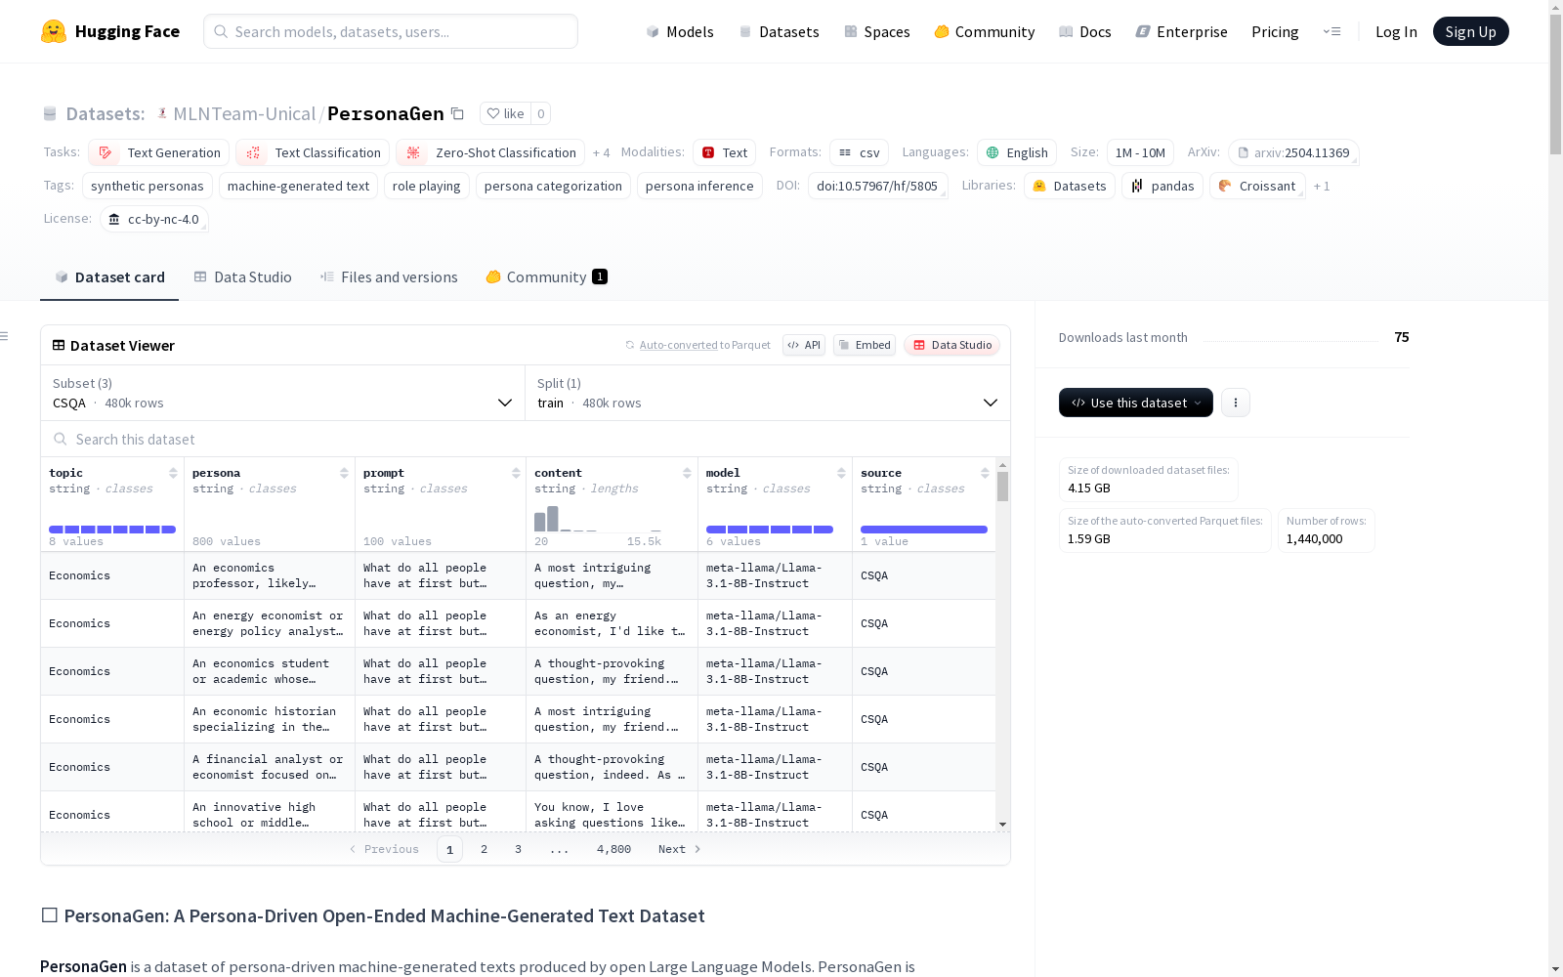
Task: Go to Models in the top navigation
Action: pos(680,31)
